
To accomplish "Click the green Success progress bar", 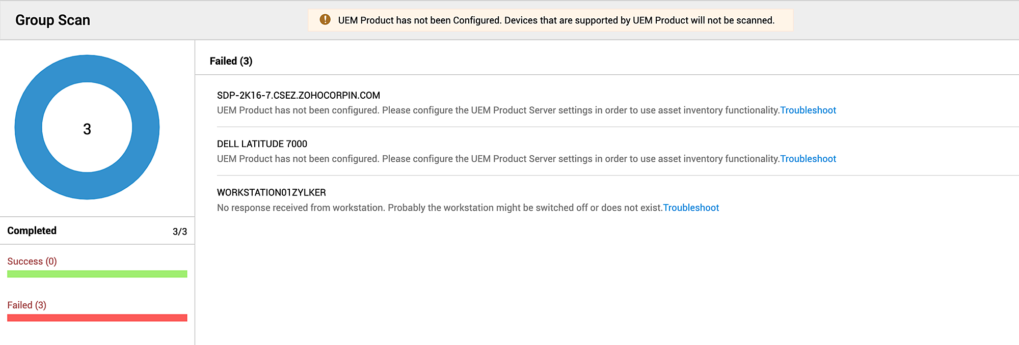I will click(97, 274).
